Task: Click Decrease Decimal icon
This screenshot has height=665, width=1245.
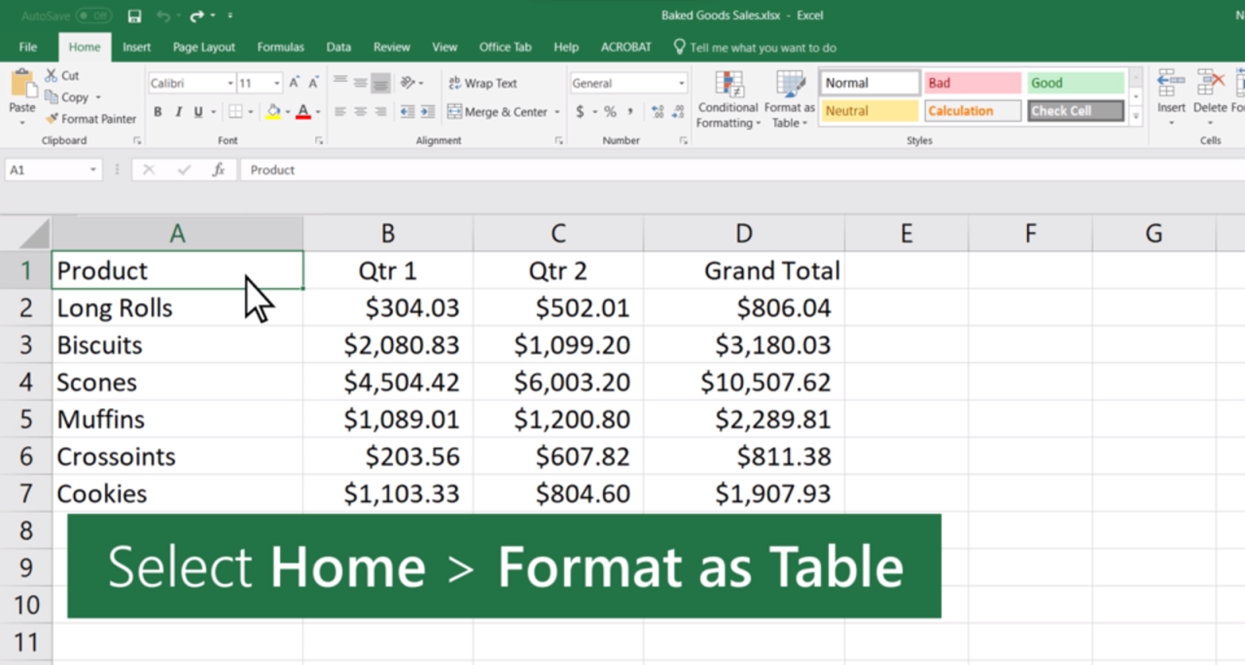Action: pos(679,112)
